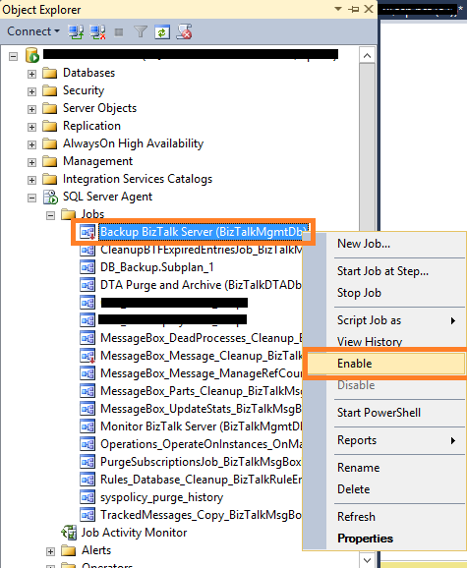Expand the Alerts folder
This screenshot has width=467, height=568.
pyautogui.click(x=51, y=551)
